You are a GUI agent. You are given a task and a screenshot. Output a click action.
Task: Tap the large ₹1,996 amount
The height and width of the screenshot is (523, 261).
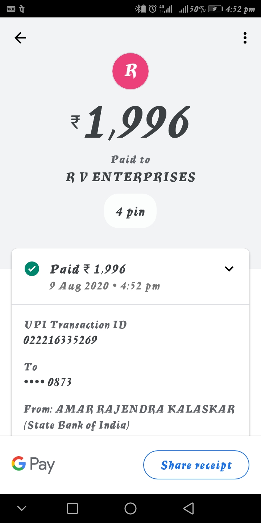(130, 123)
